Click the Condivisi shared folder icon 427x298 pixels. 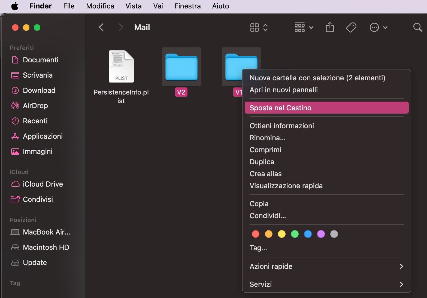[15, 199]
